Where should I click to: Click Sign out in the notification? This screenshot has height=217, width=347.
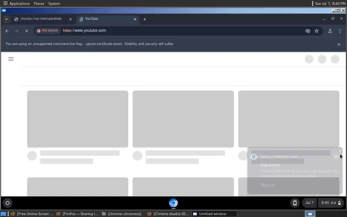click(x=267, y=185)
